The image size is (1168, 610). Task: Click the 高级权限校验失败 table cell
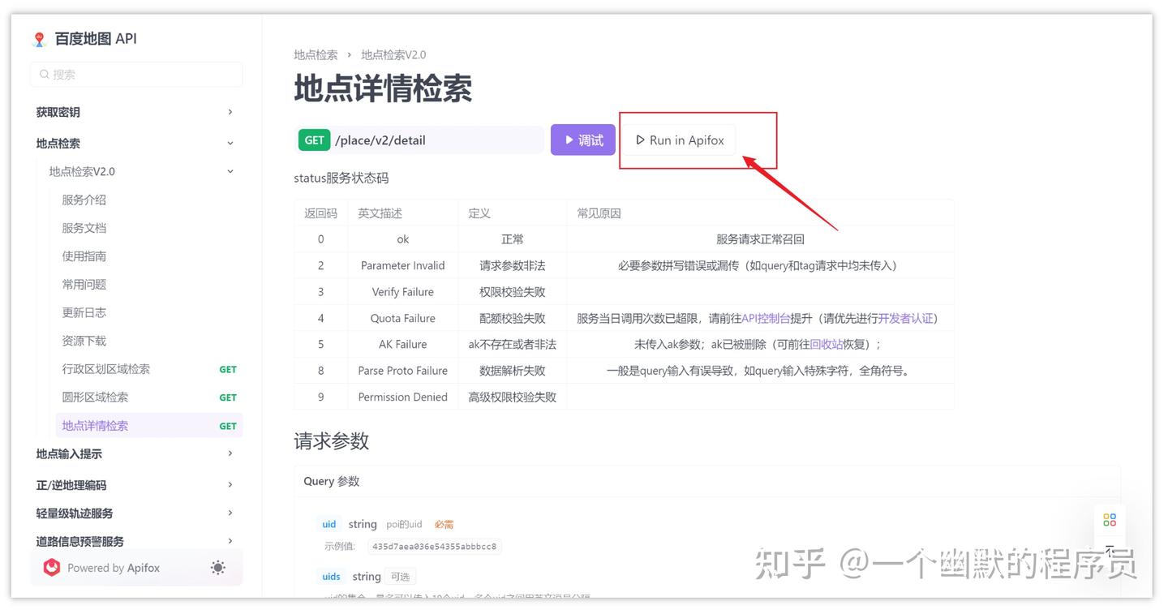513,397
